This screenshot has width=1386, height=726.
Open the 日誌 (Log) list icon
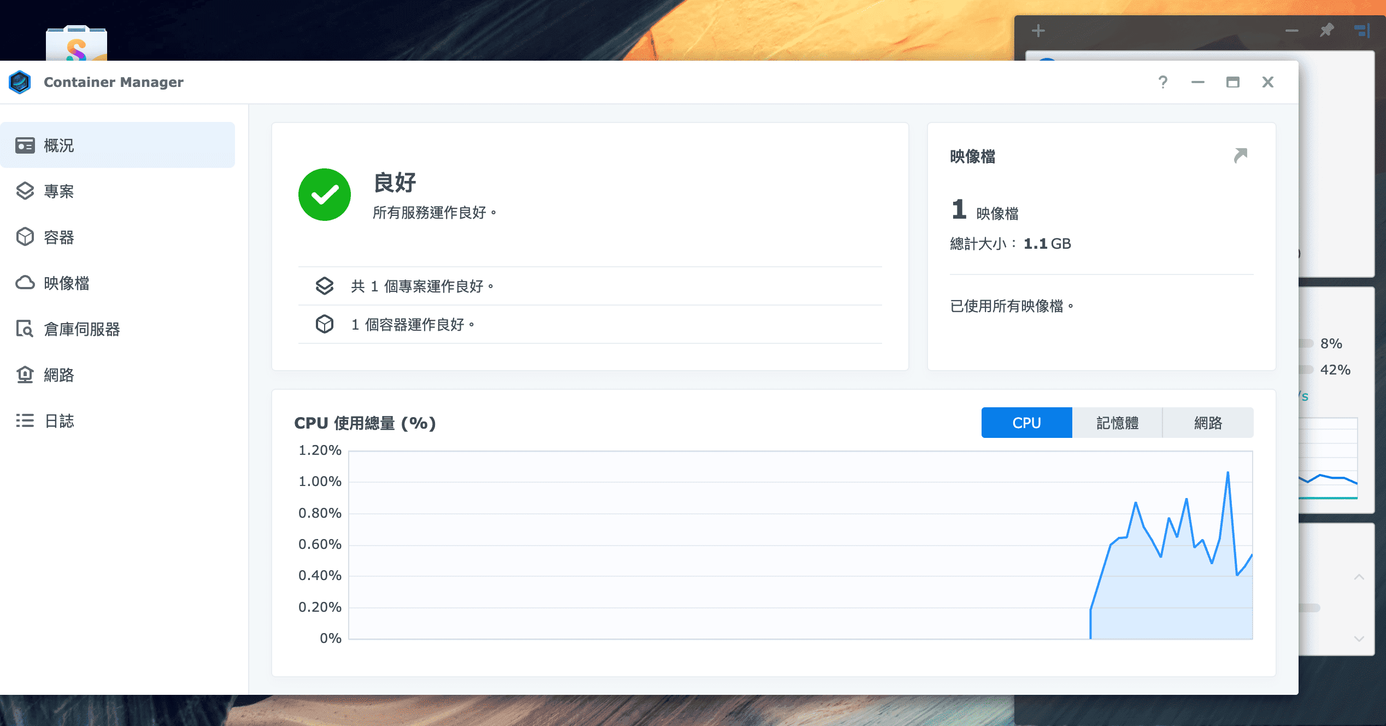coord(25,420)
